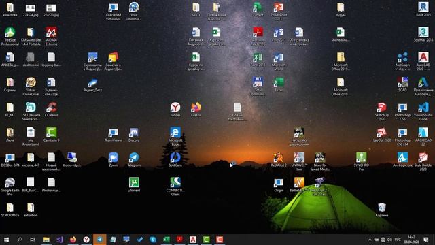The width and height of the screenshot is (435, 245).
Task: Switch to active Telegram taskbar button
Action: [x=100, y=240]
